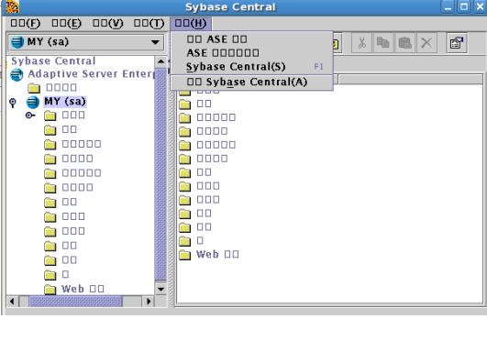Click tree vertical scrollbar up arrow
Image resolution: width=487 pixels, height=352 pixels.
[160, 61]
